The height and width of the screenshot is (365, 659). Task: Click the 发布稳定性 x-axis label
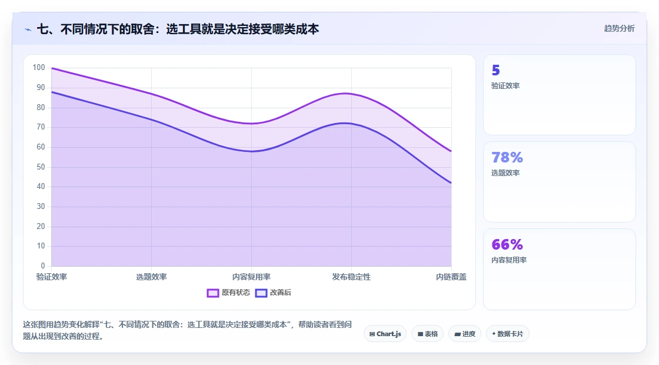[x=351, y=277]
